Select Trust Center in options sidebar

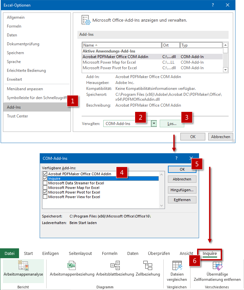17,116
